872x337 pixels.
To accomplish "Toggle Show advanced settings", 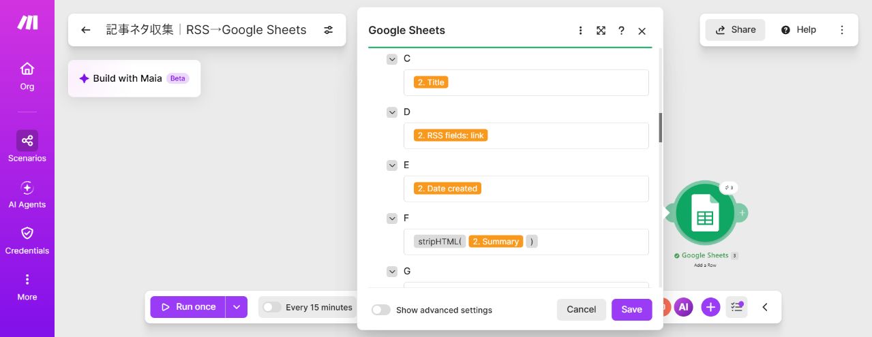I will tap(381, 310).
